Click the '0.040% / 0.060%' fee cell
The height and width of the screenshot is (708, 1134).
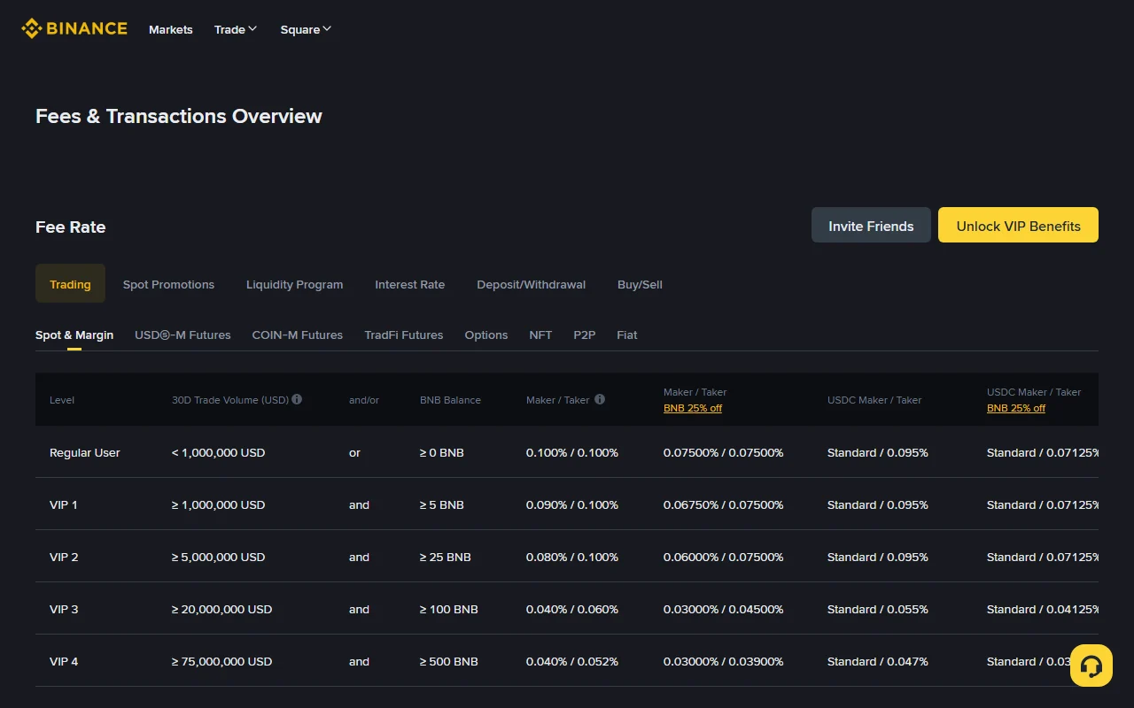[572, 609]
